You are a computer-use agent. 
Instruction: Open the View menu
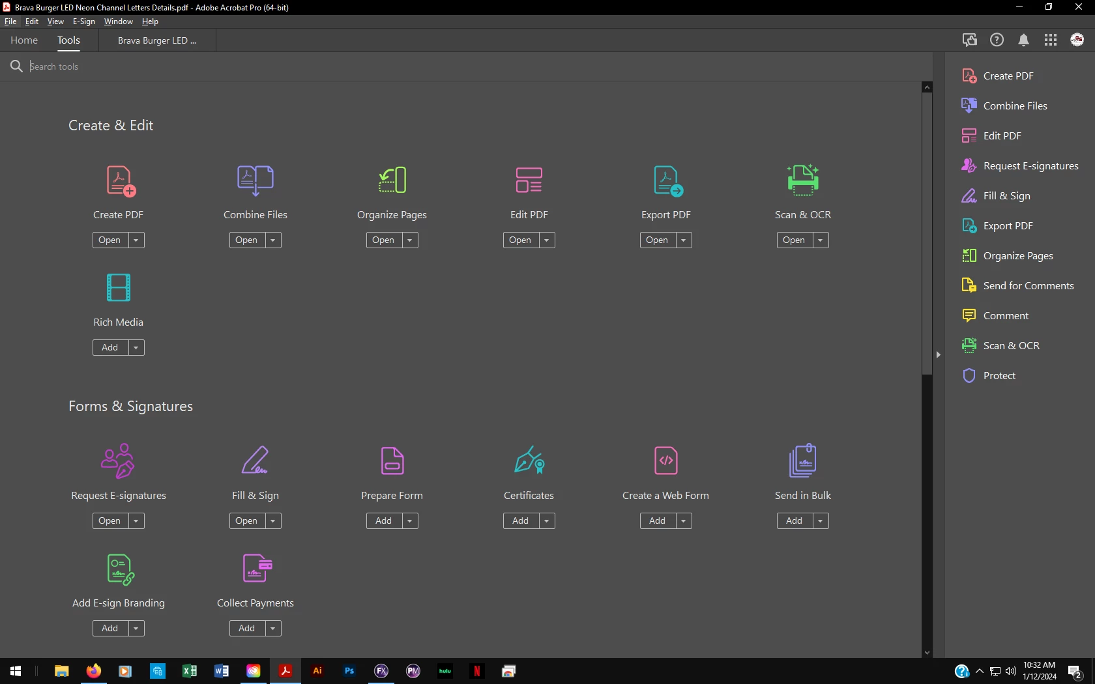pyautogui.click(x=55, y=21)
